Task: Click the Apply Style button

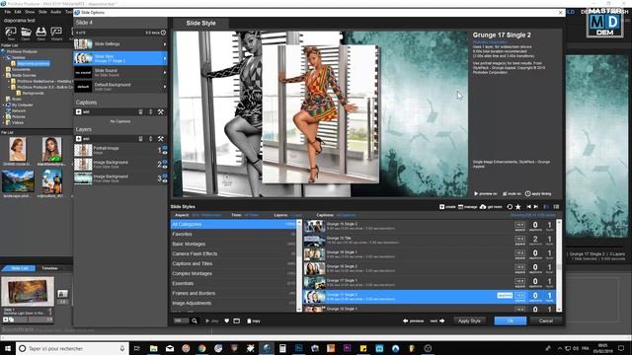Action: (469, 320)
